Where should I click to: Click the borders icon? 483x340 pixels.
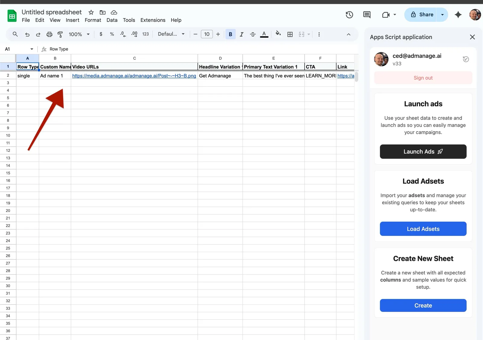tap(290, 34)
